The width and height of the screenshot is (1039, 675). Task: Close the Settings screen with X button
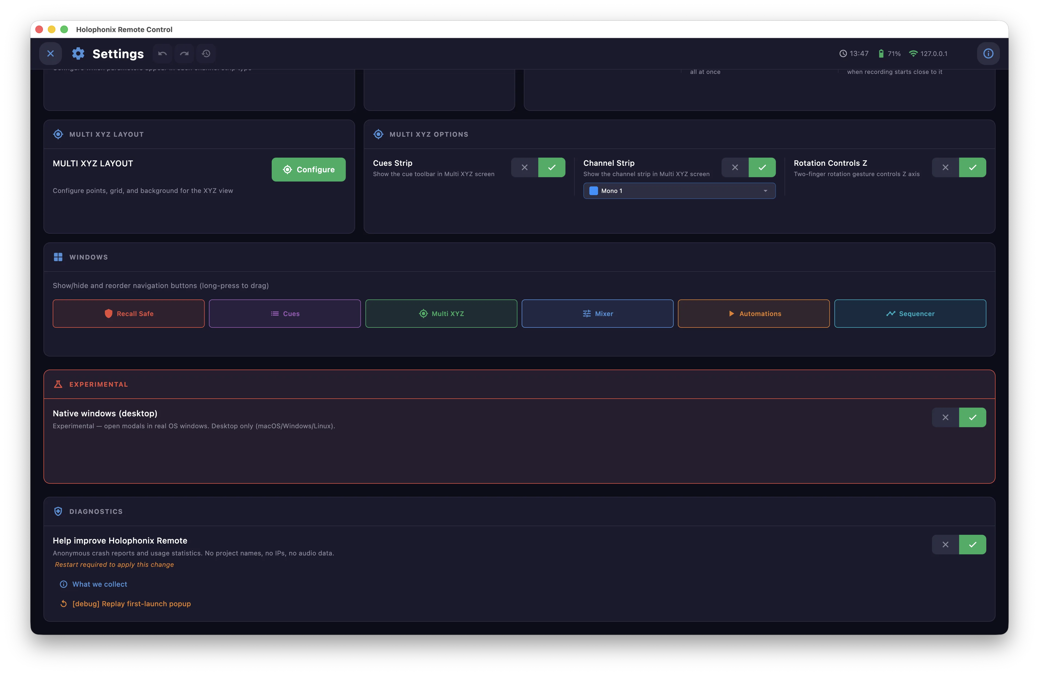point(51,53)
